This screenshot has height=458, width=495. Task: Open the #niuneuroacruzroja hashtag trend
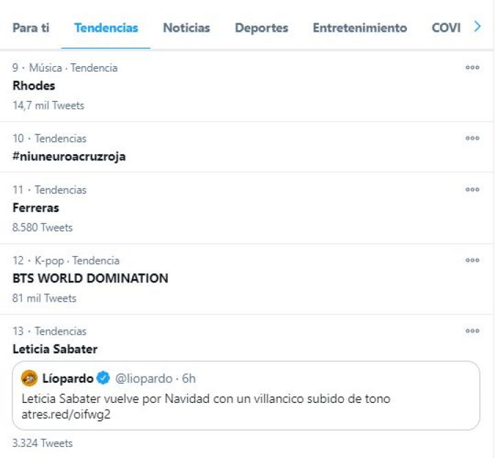(69, 156)
